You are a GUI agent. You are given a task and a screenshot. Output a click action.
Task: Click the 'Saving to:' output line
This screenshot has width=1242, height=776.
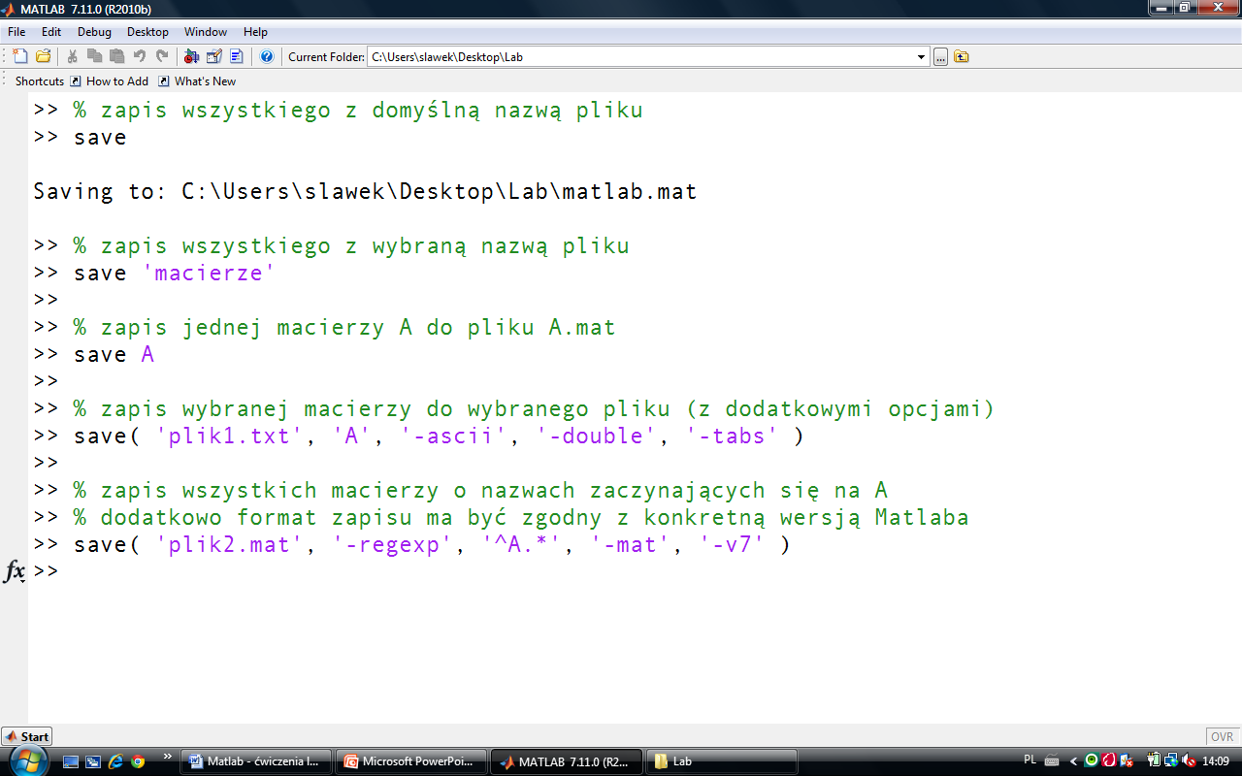tap(365, 192)
